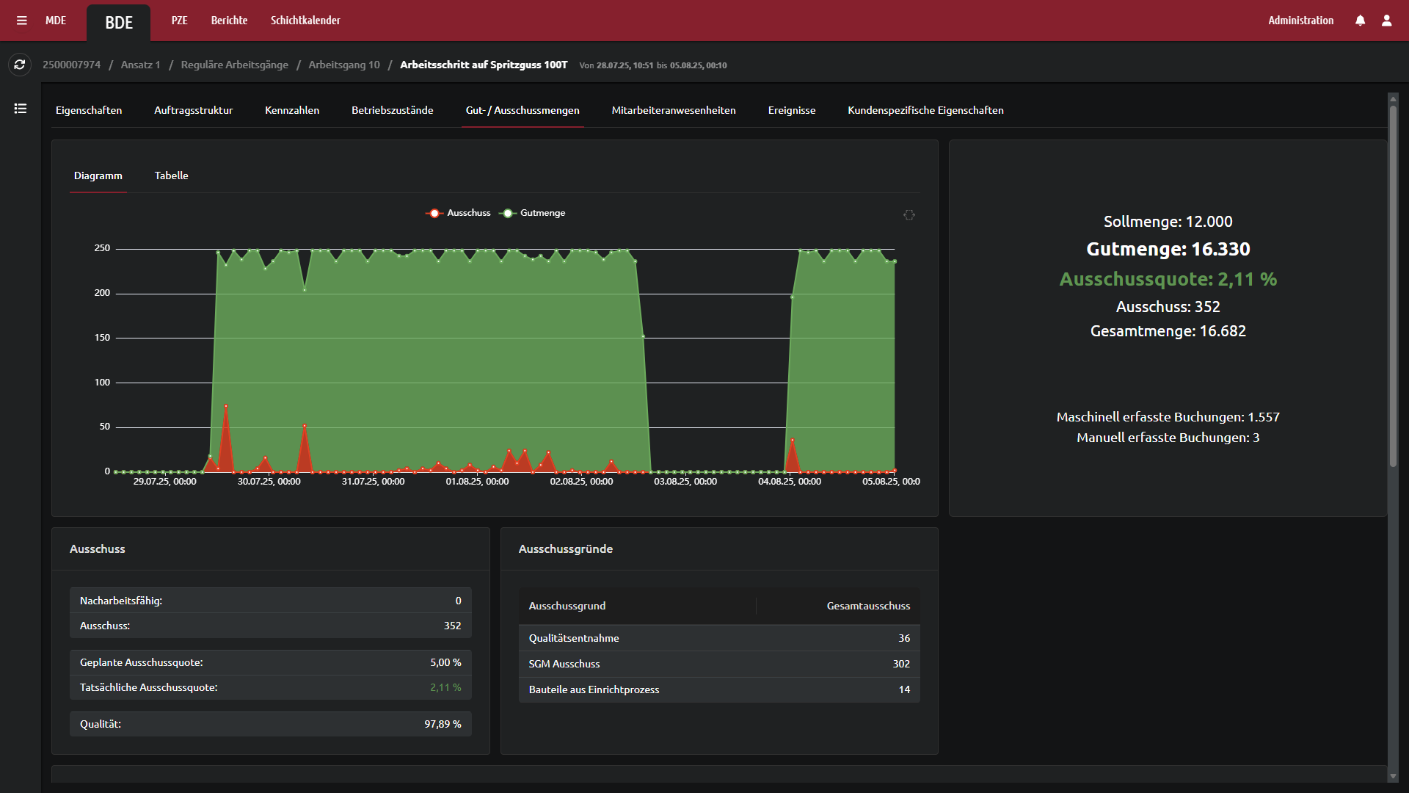Open the Ereignisse tab
This screenshot has height=793, width=1409.
792,110
